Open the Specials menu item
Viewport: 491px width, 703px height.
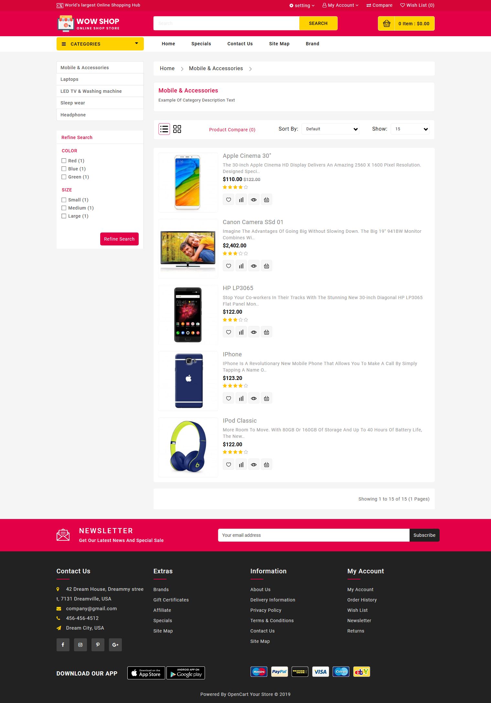[201, 44]
